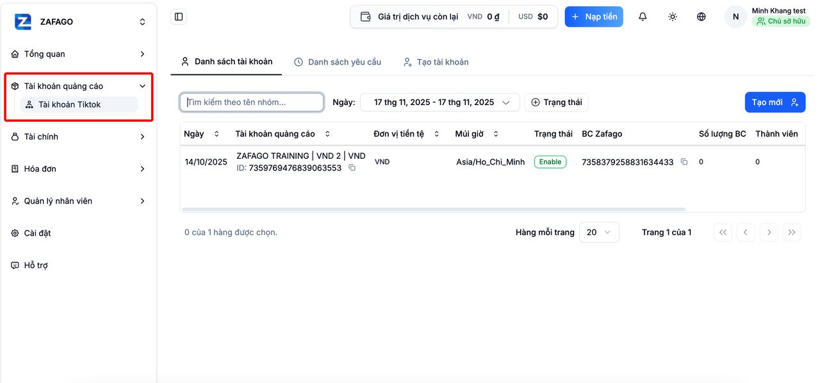Open the date range picker
This screenshot has height=383, width=820.
pyautogui.click(x=439, y=102)
